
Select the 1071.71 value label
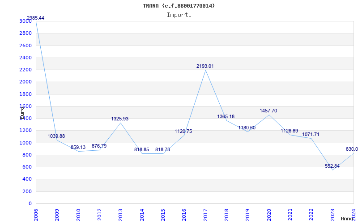(x=311, y=135)
